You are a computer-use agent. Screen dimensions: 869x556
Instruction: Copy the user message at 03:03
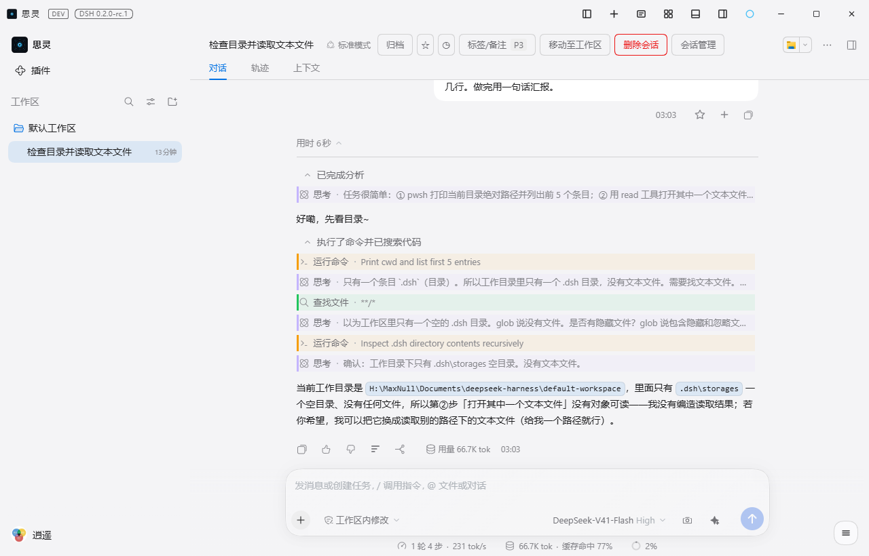point(748,115)
